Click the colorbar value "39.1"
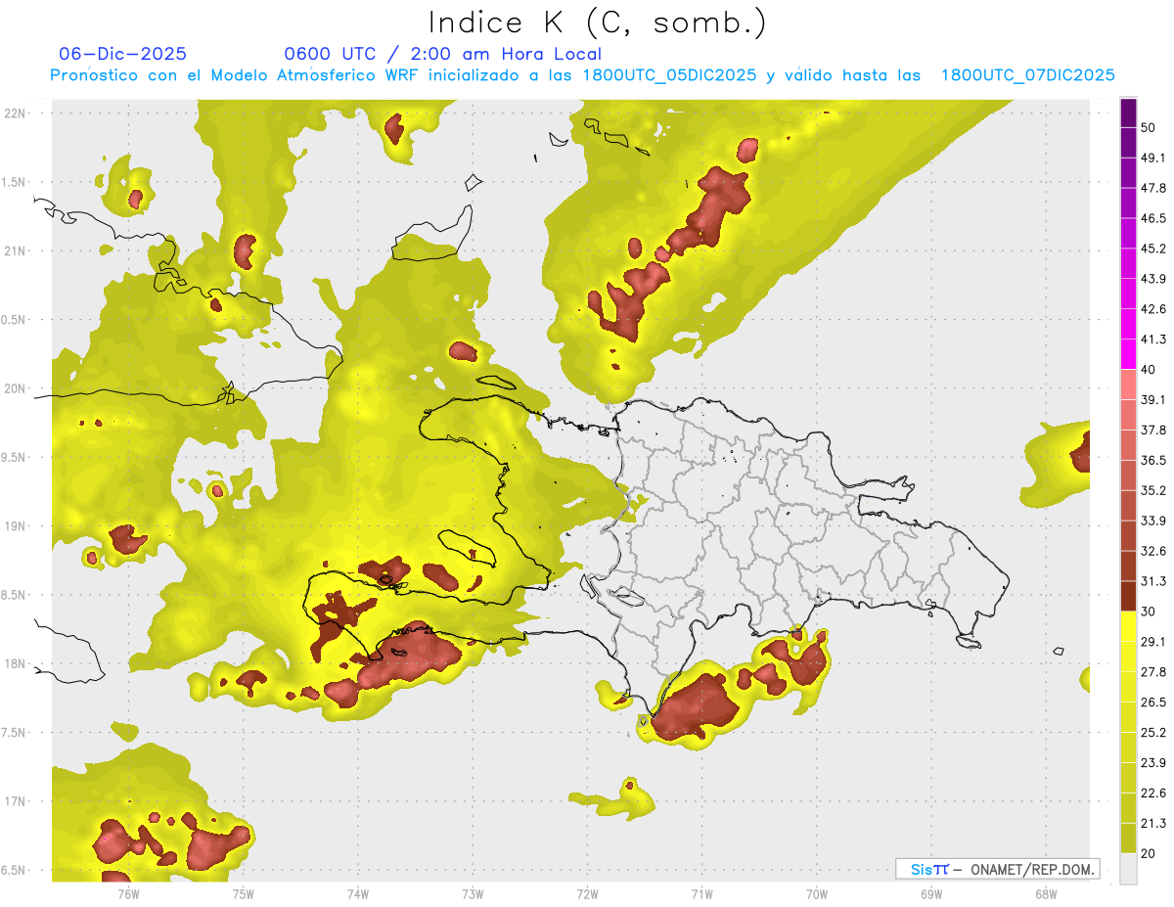Viewport: 1174px width, 907px height. (x=1152, y=399)
